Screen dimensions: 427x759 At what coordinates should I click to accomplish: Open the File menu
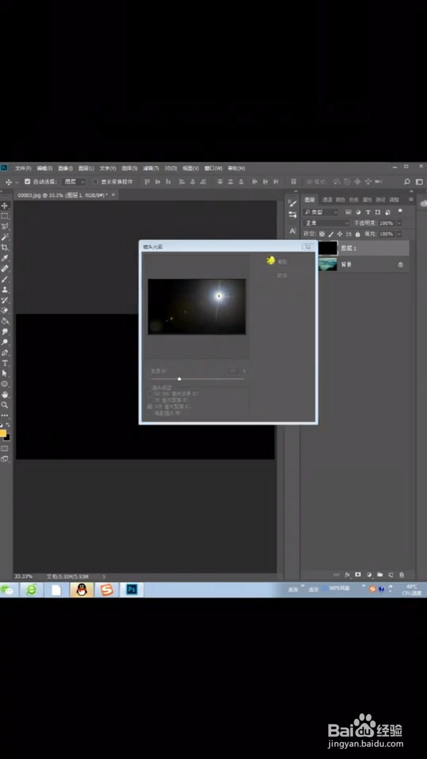coord(23,168)
